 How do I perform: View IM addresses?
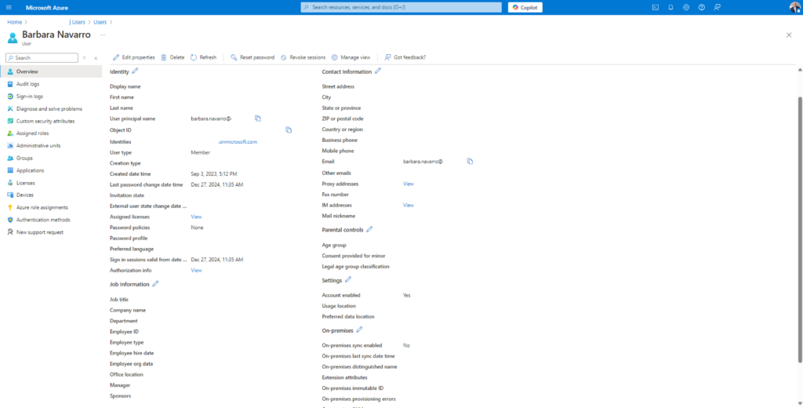[408, 205]
